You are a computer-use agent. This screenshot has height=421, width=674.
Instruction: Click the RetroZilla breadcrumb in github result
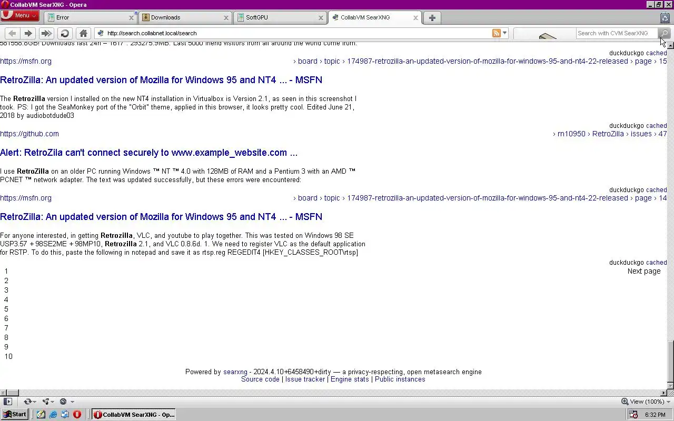point(608,134)
